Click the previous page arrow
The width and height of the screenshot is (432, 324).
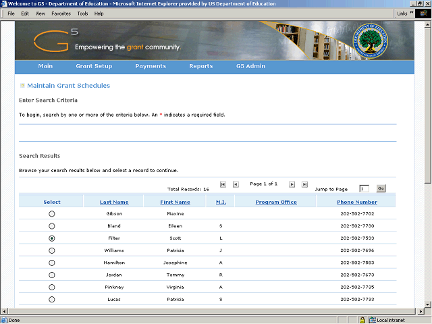pyautogui.click(x=236, y=184)
